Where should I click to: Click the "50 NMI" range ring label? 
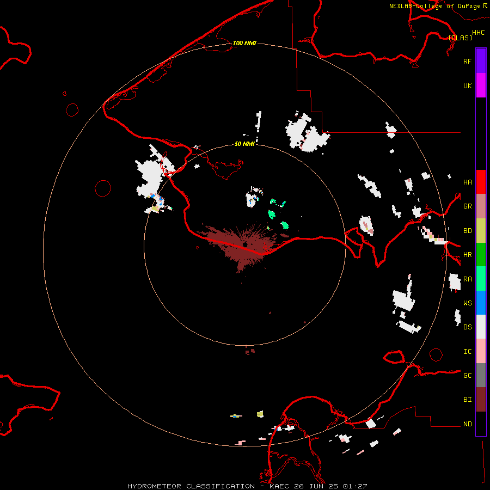[244, 144]
